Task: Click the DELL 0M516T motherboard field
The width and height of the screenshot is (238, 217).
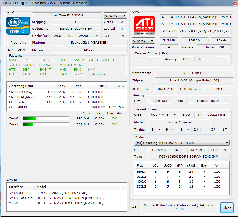Action: click(x=194, y=73)
